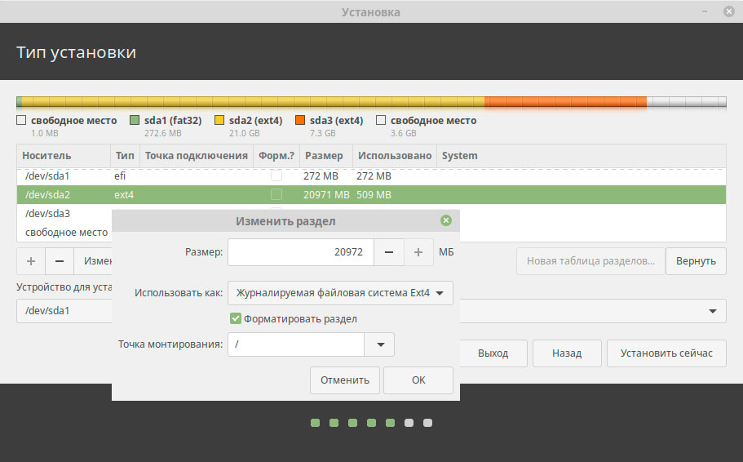Click the sda2 (ext4) yellow legend swatch
Image resolution: width=743 pixels, height=462 pixels.
point(219,120)
